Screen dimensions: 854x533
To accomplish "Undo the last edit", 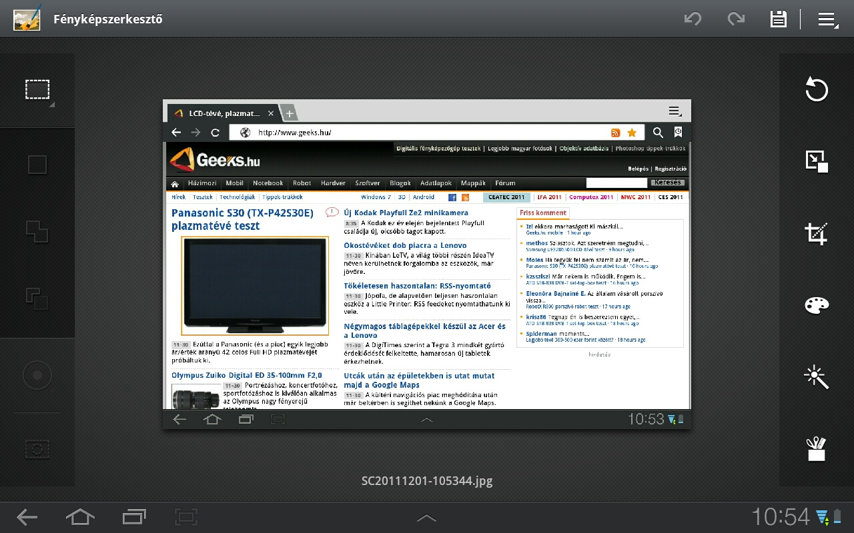I will tap(693, 19).
